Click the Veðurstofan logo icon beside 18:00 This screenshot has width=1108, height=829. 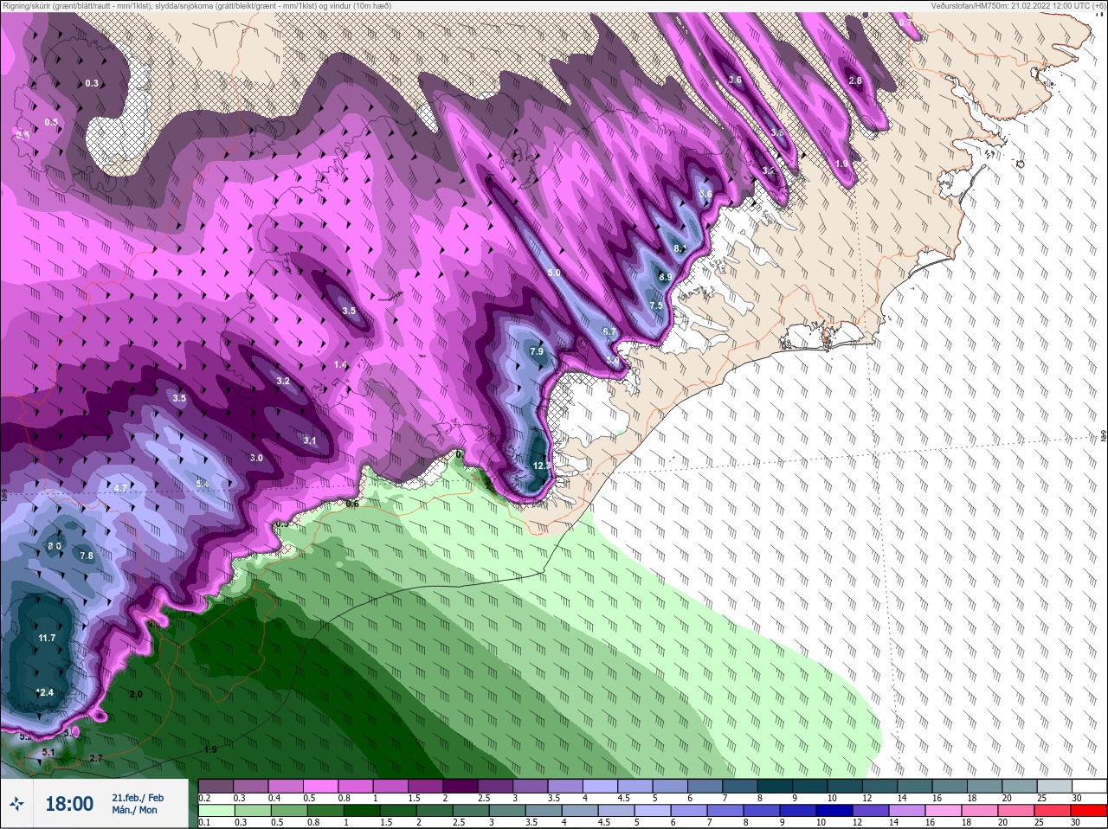click(x=16, y=804)
